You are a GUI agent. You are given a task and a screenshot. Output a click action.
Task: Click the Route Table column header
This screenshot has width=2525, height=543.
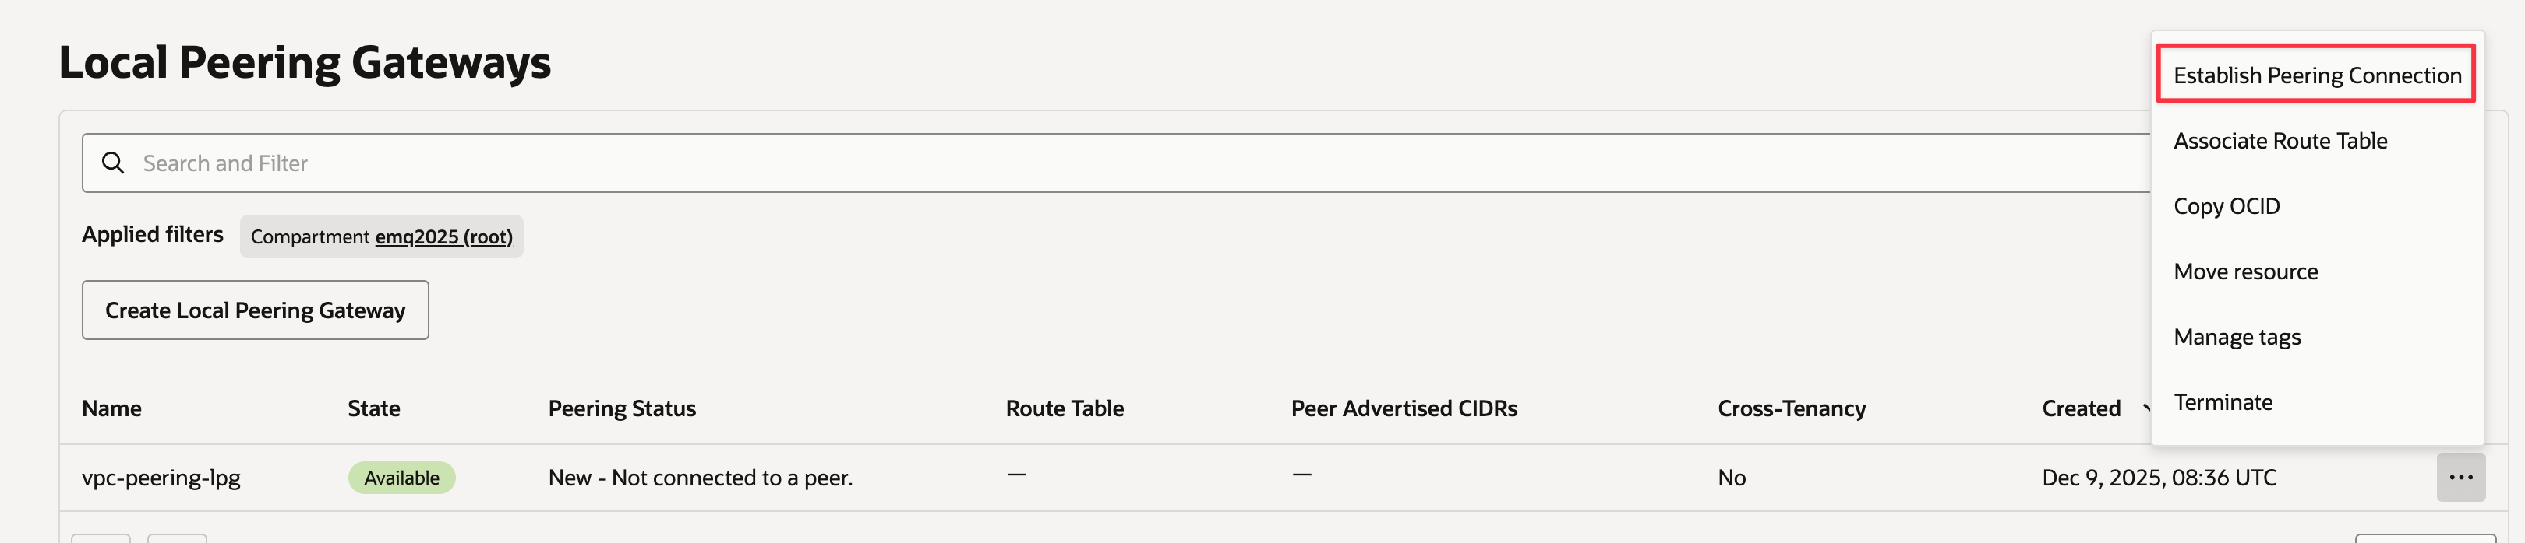(x=1064, y=408)
